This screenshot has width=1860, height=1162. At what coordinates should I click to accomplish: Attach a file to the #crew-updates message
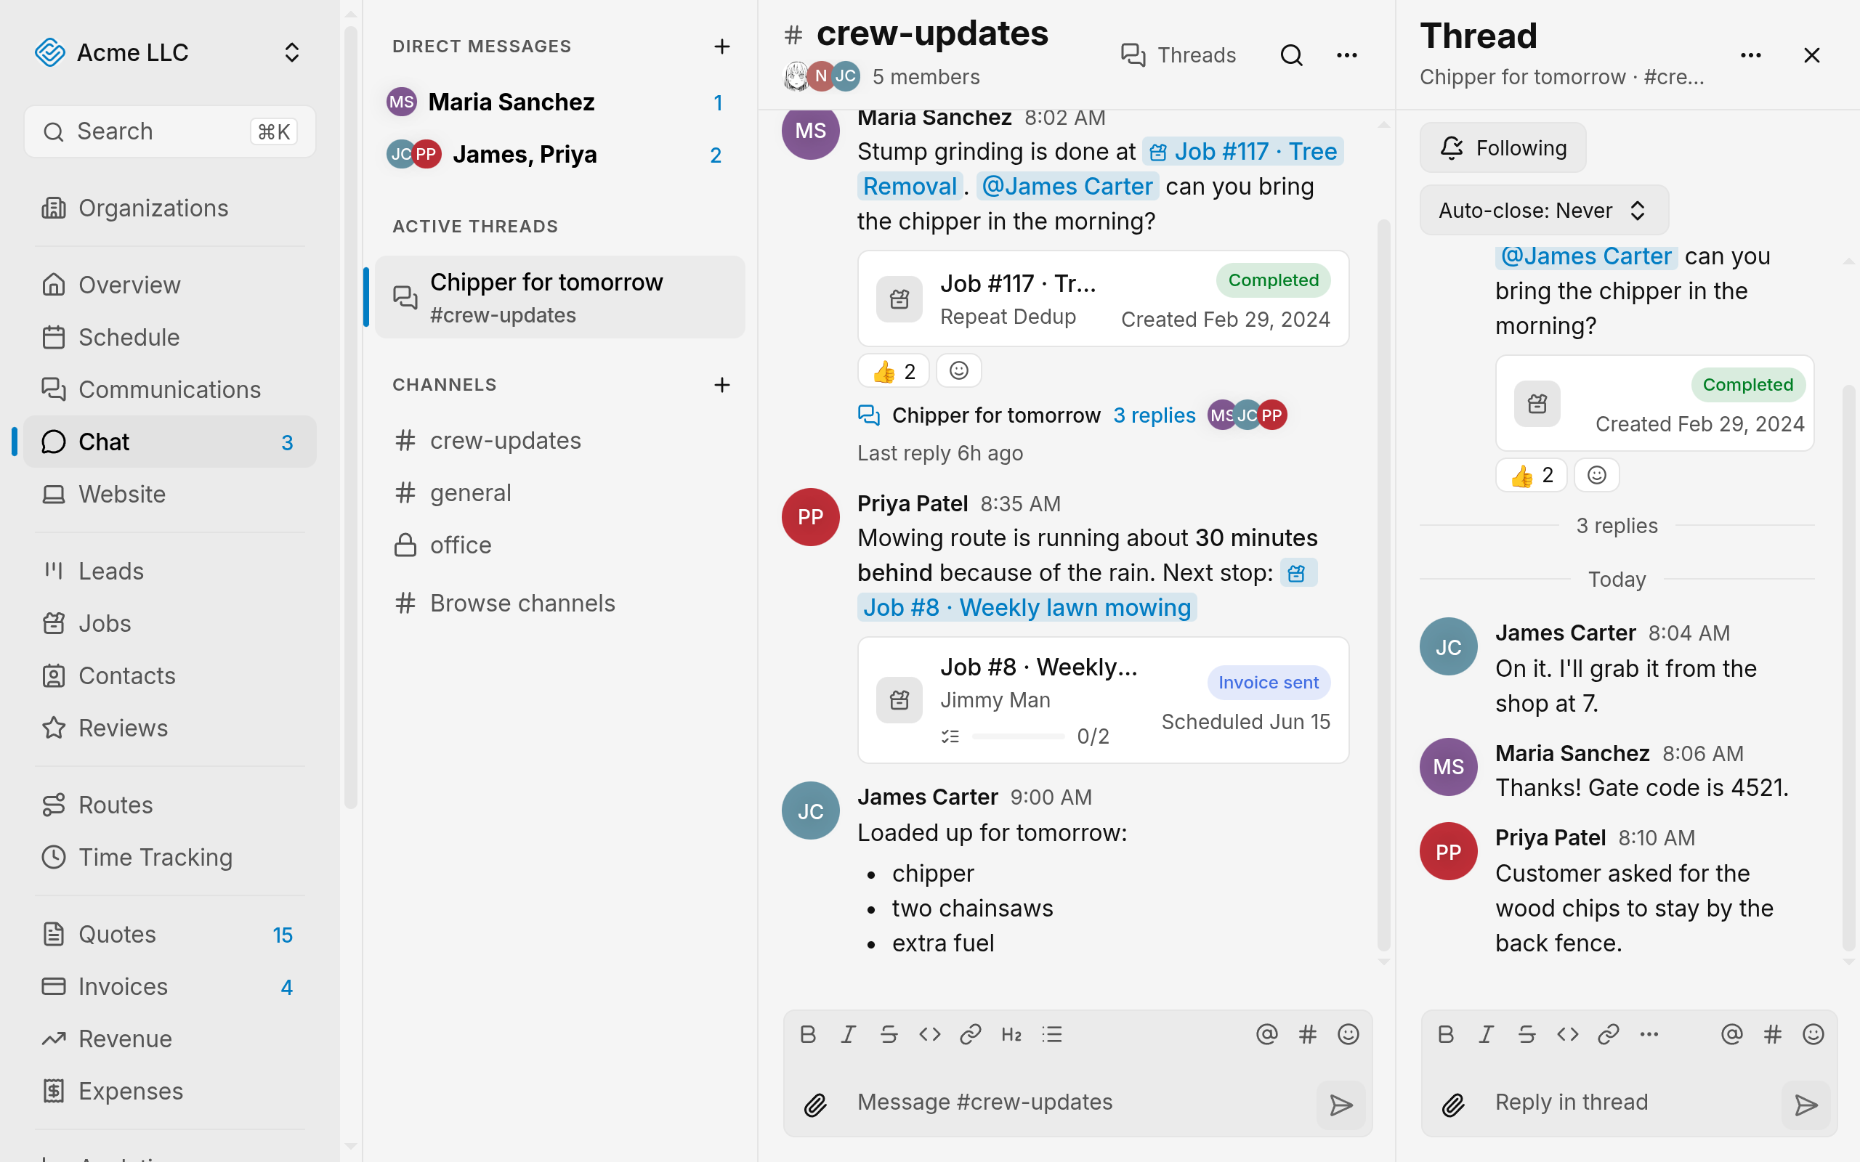pos(815,1105)
